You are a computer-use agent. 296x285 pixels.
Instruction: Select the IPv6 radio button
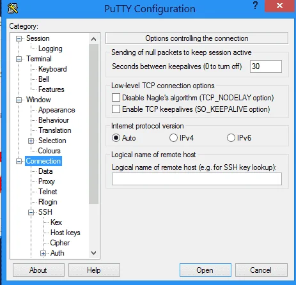pos(231,138)
